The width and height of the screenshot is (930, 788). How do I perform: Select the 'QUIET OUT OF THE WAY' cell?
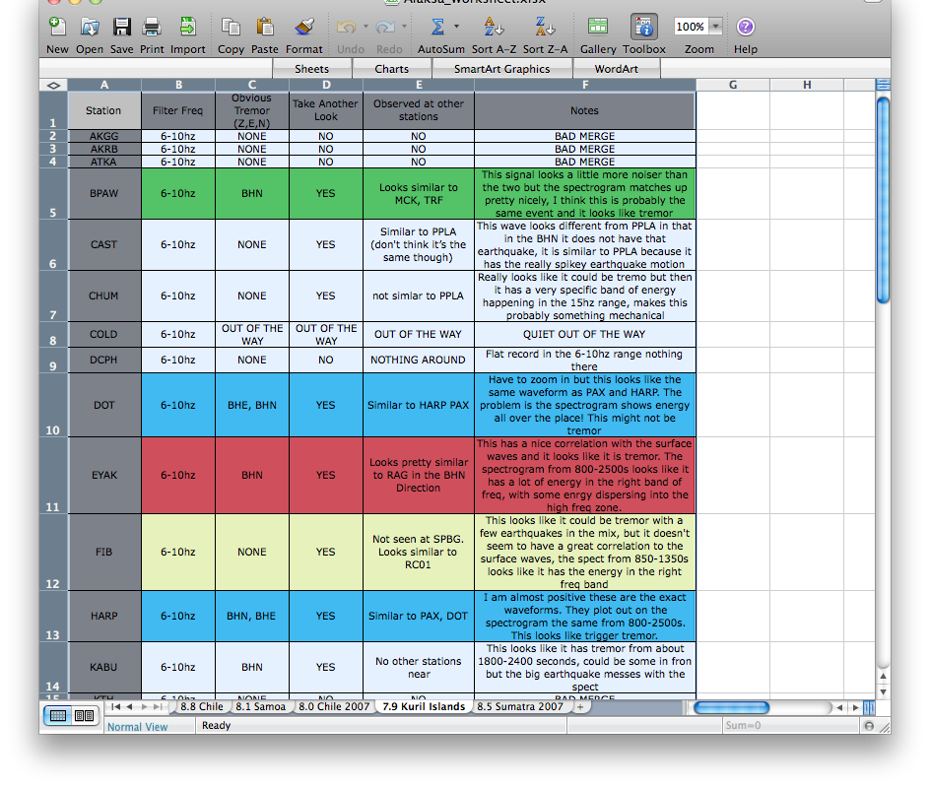tap(585, 335)
